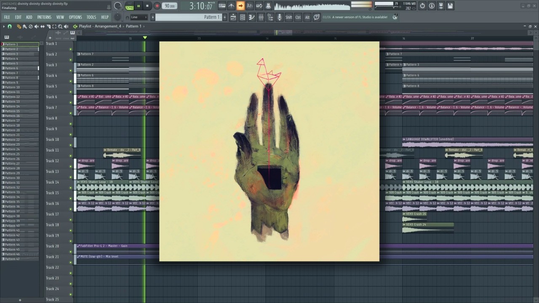Image resolution: width=539 pixels, height=303 pixels.
Task: Toggle the Shift key button
Action: pyautogui.click(x=288, y=17)
